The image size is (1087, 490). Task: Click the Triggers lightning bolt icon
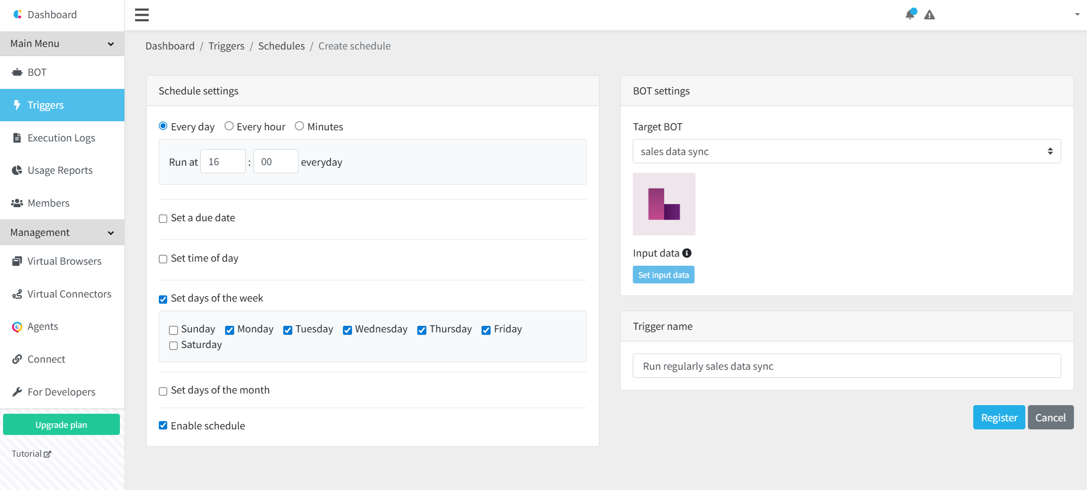tap(17, 105)
